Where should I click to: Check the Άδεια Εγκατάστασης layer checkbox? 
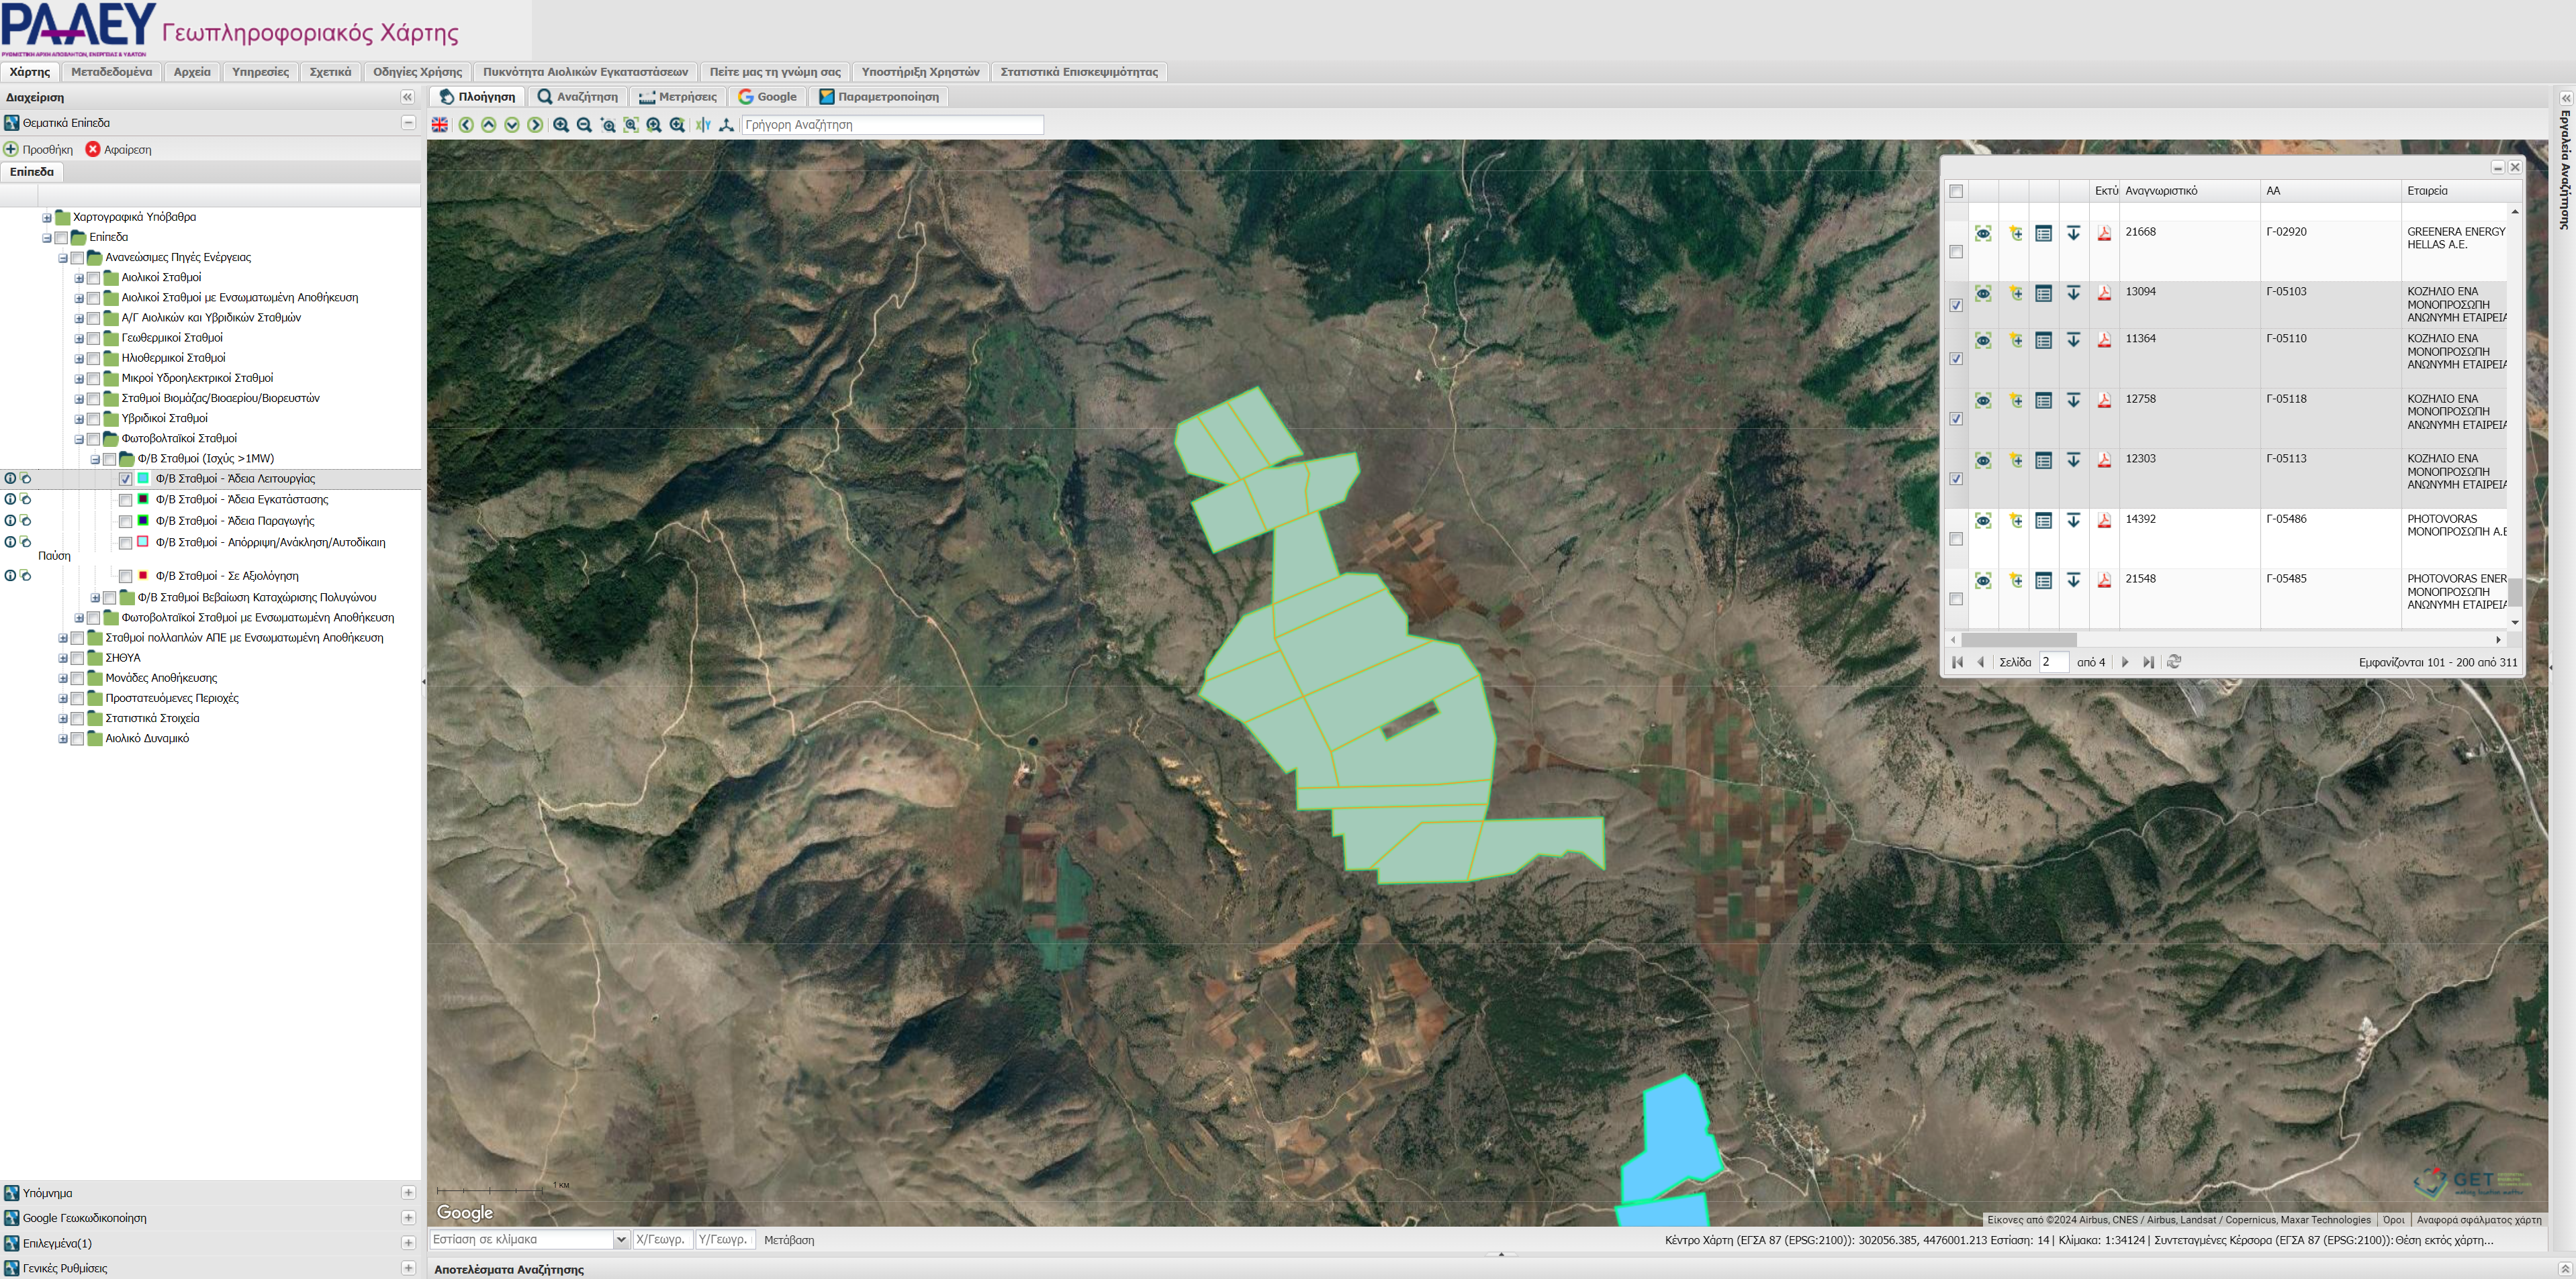(125, 500)
